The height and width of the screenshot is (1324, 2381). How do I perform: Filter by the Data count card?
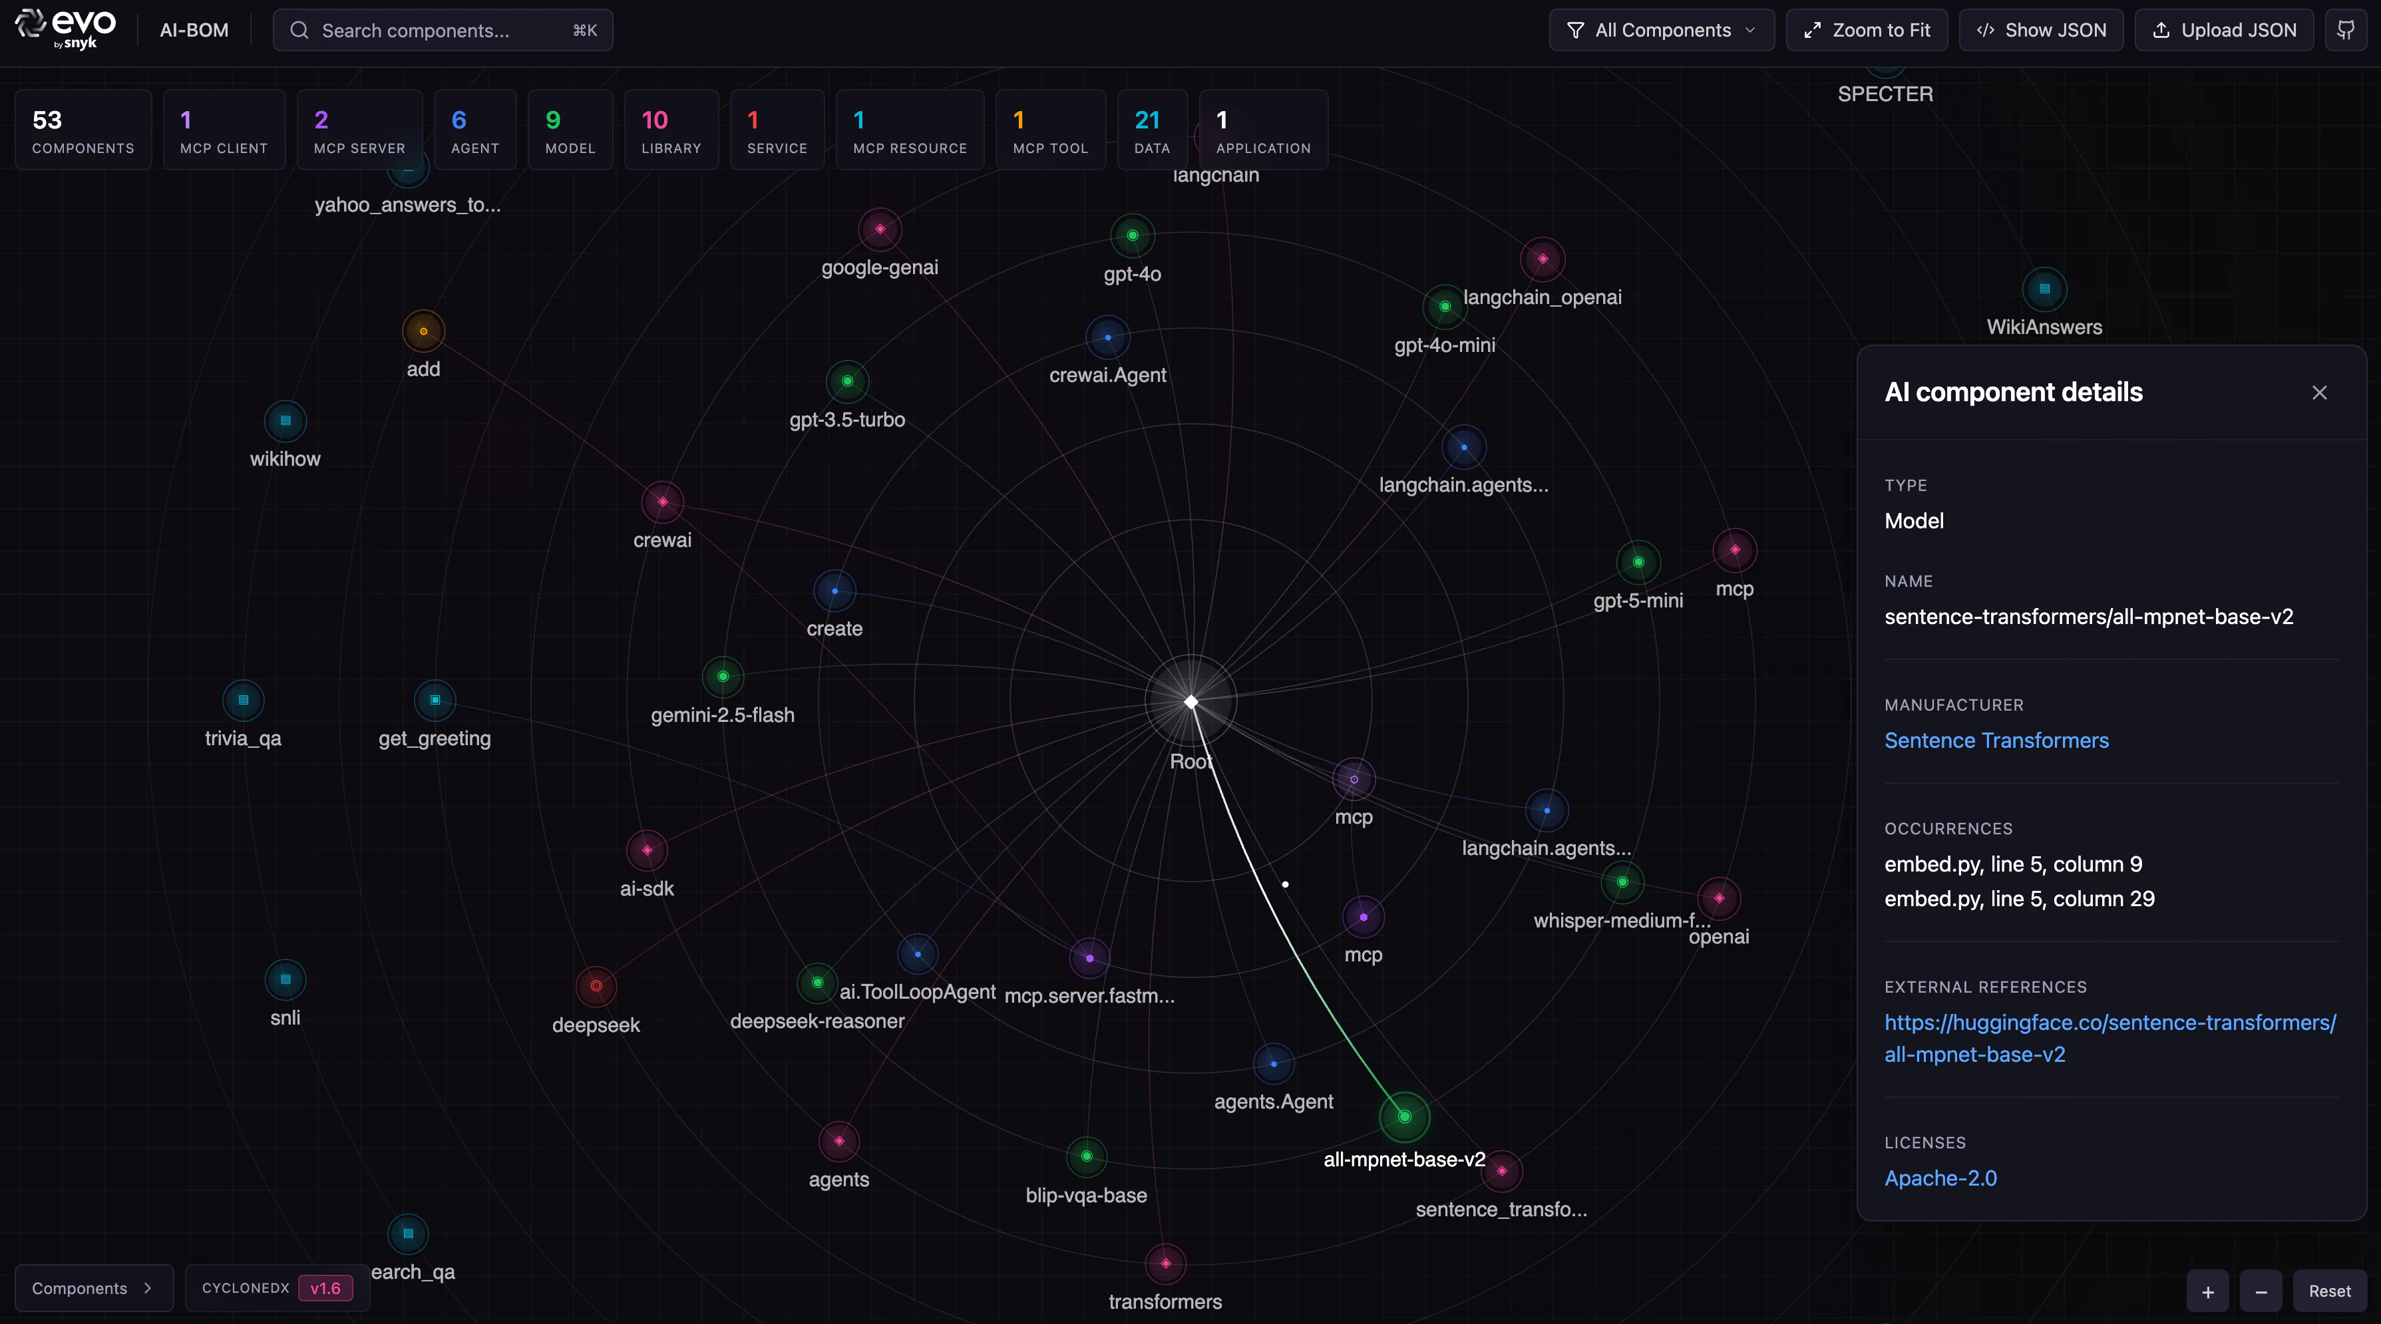click(1152, 130)
